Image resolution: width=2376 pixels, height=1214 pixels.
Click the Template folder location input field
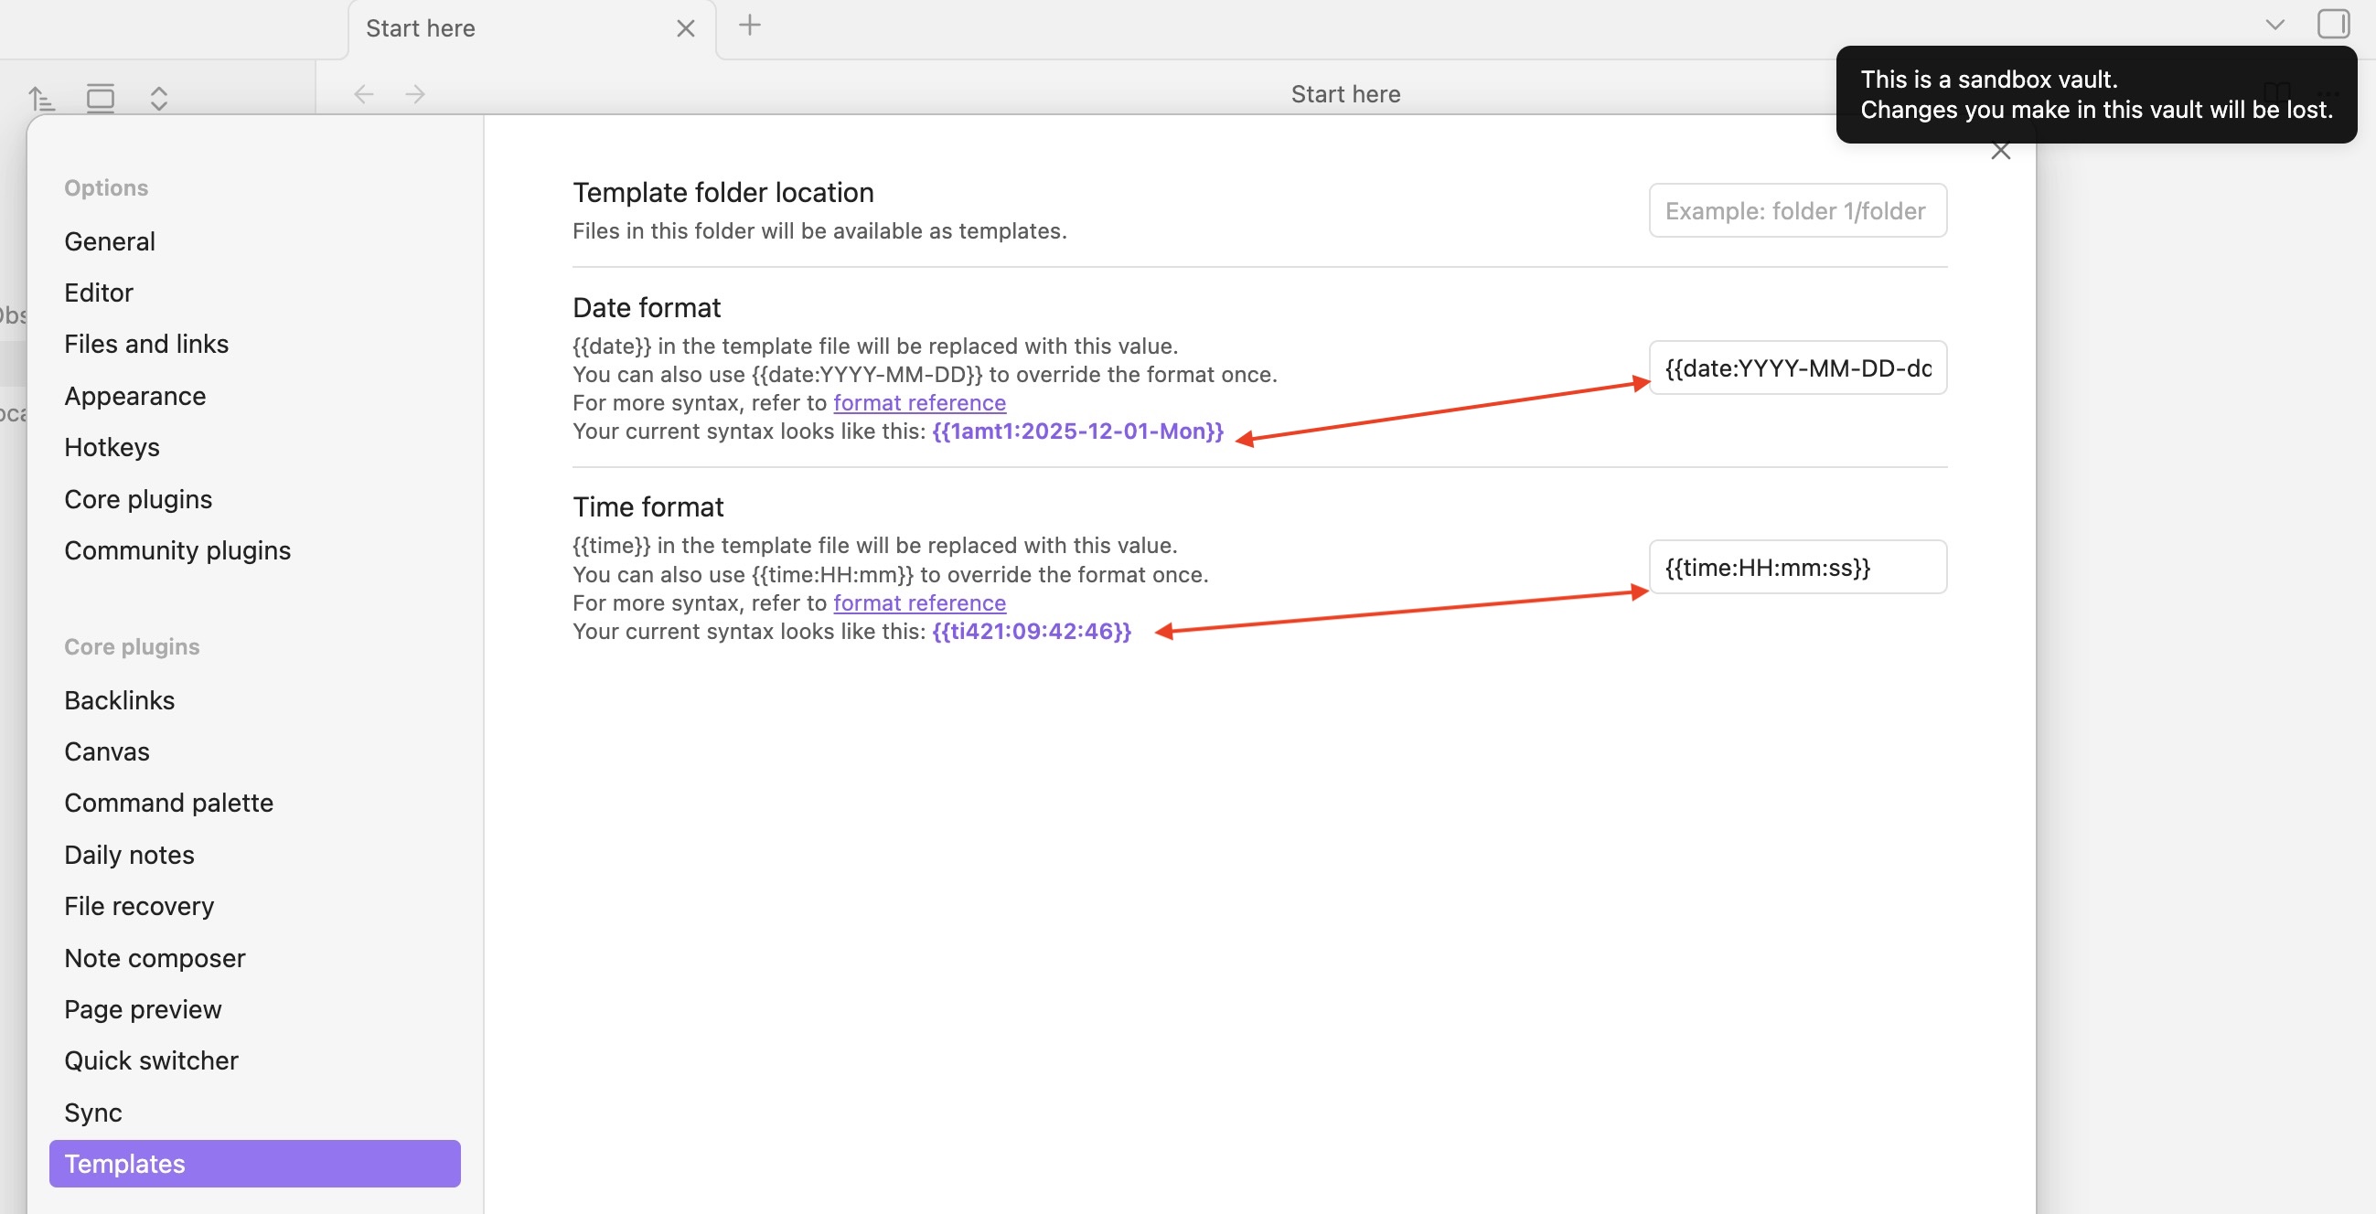1797,211
